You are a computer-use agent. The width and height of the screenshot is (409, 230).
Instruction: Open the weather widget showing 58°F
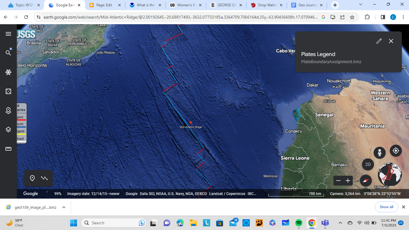[x=15, y=223]
